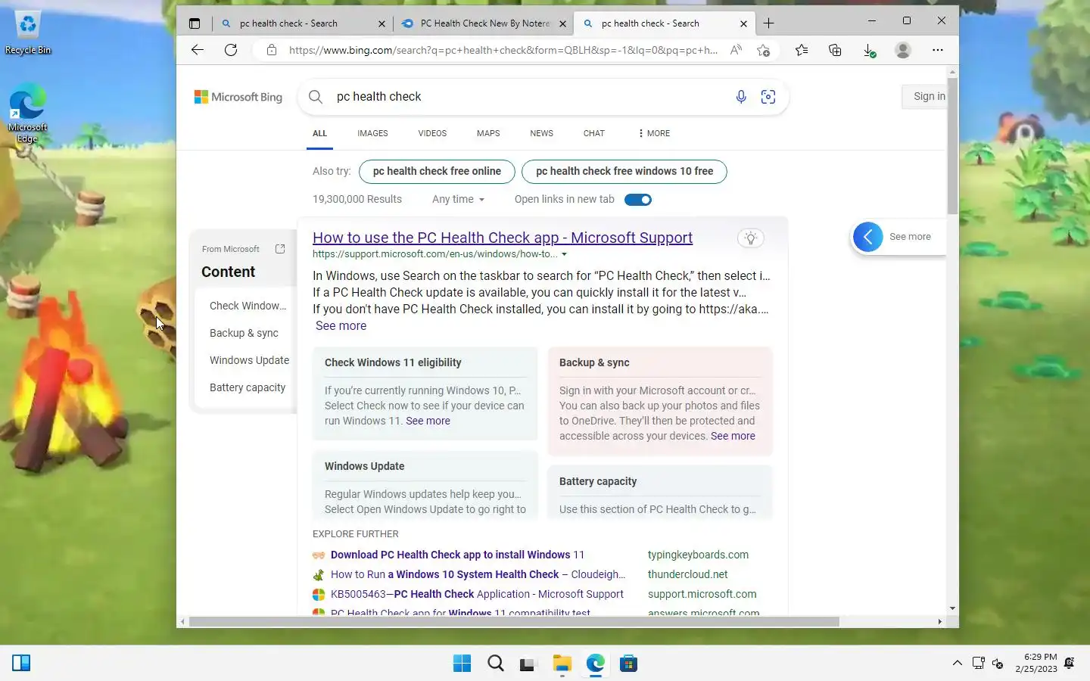Screen dimensions: 1090x681
Task: Expand first result with See more link
Action: 341,326
